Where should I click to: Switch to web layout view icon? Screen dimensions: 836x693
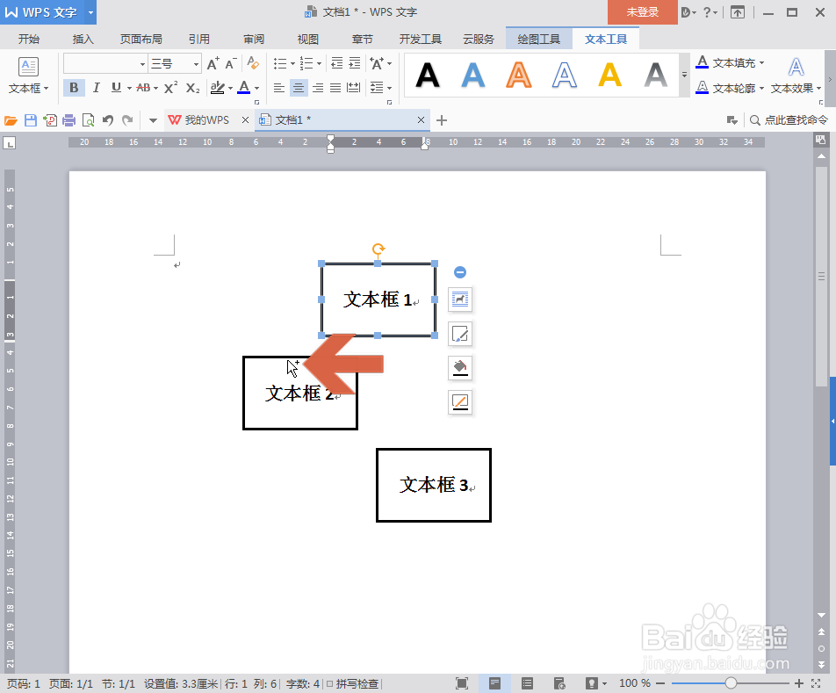[559, 683]
